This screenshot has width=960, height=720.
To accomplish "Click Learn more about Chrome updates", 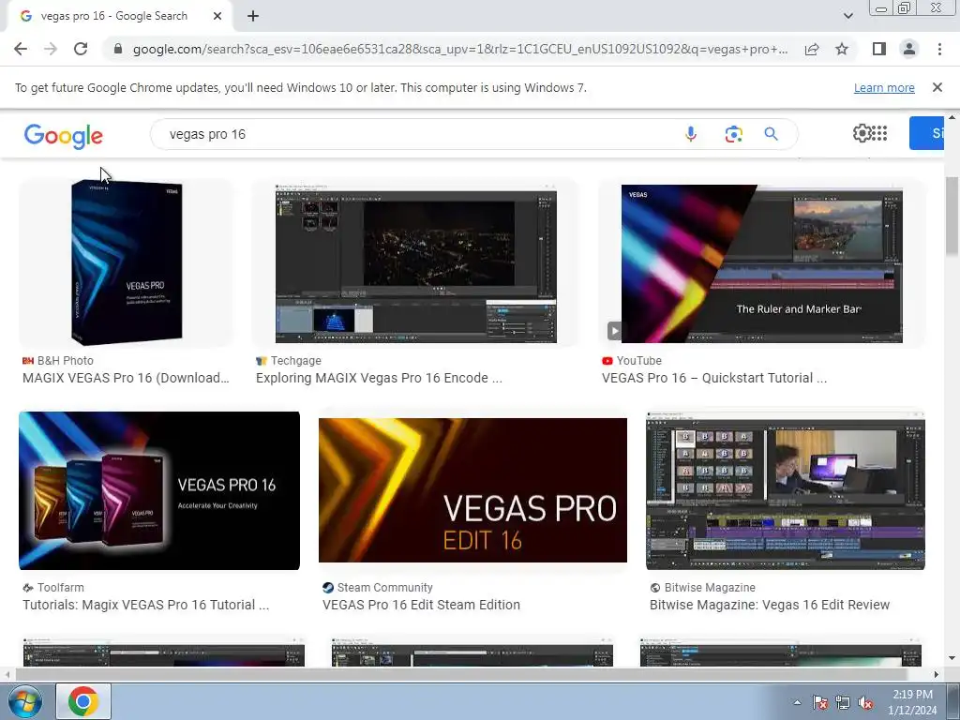I will (884, 87).
